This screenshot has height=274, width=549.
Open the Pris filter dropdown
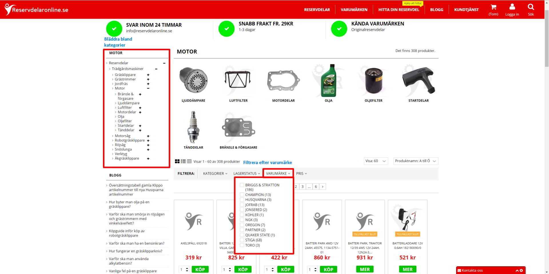click(x=301, y=173)
